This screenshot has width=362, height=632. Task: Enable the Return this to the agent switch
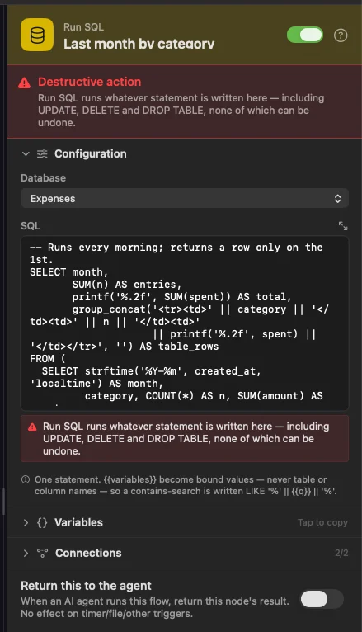pos(322,599)
